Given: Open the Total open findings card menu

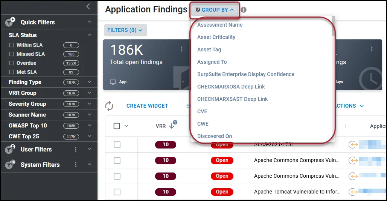Looking at the screenshot, I should coord(182,49).
